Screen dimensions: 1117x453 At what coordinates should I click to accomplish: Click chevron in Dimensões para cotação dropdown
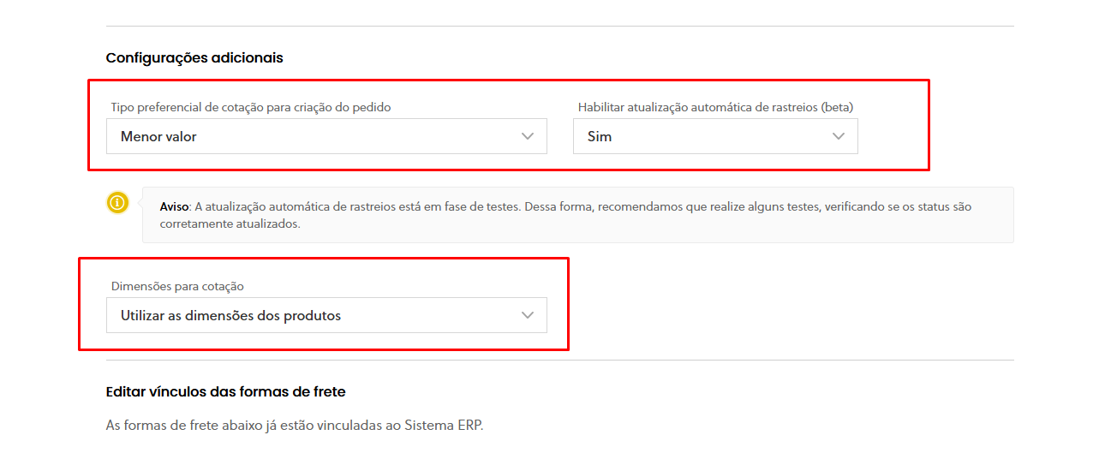tap(528, 315)
